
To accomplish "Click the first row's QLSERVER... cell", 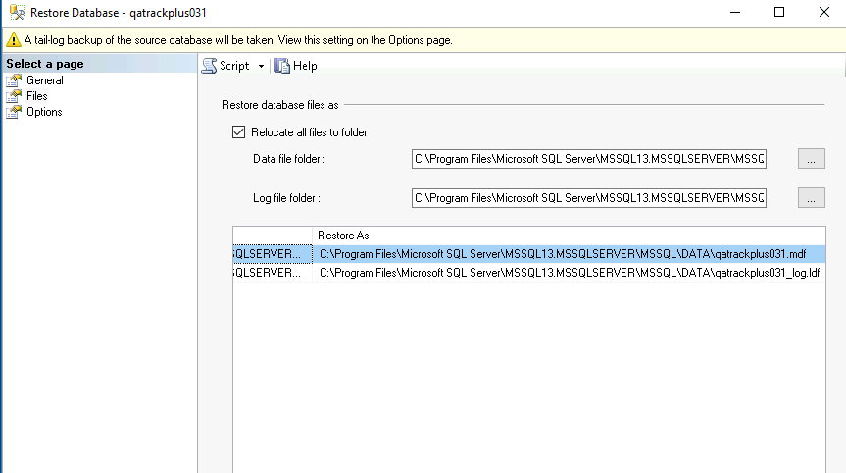I will pyautogui.click(x=273, y=254).
